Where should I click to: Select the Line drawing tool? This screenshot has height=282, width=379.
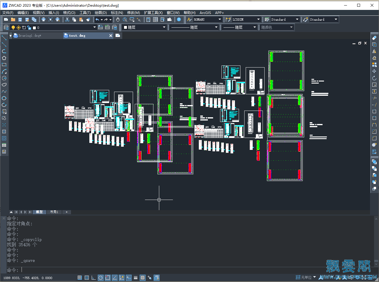[x=4, y=38]
